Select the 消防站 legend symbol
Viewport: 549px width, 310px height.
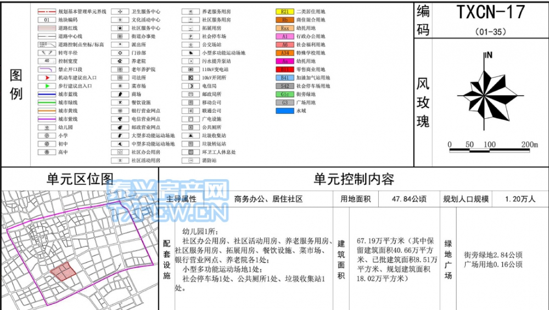(x=191, y=160)
